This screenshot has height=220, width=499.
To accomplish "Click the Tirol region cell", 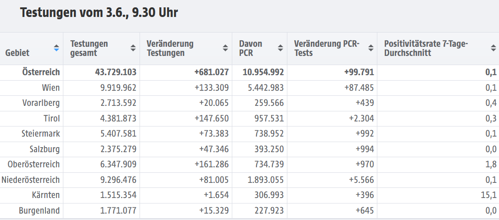I will click(x=51, y=118).
